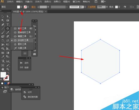Open the 帮助(H) menu
Screen dimensions: 139x110
click(86, 2)
